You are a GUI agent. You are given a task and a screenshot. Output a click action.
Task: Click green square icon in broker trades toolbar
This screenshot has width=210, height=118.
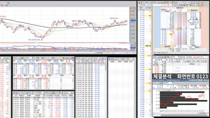54,93
